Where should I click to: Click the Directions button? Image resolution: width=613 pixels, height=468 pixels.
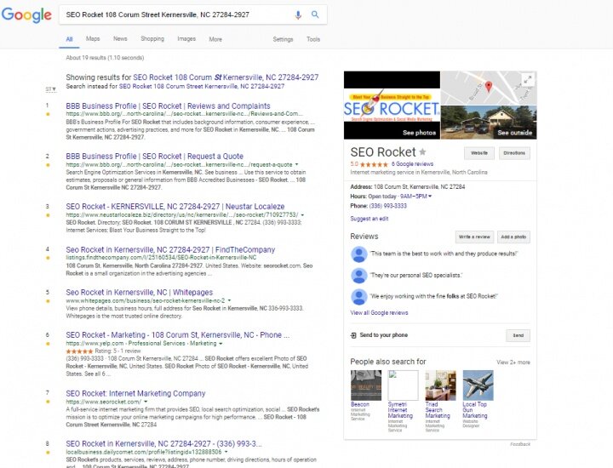click(514, 153)
